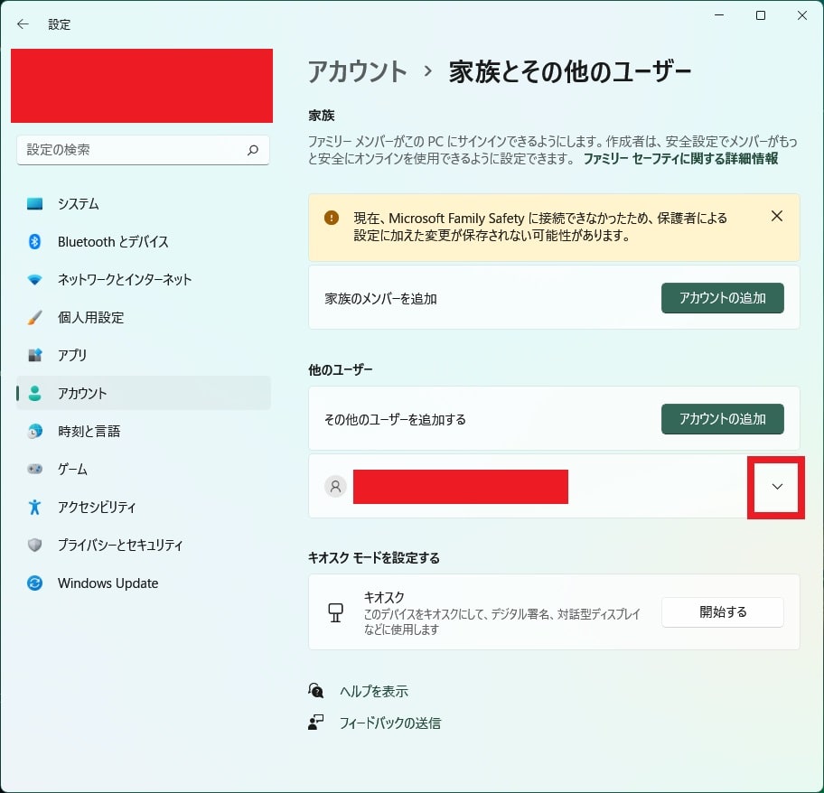The height and width of the screenshot is (793, 824).
Task: Close the Settings window
Action: tap(802, 15)
